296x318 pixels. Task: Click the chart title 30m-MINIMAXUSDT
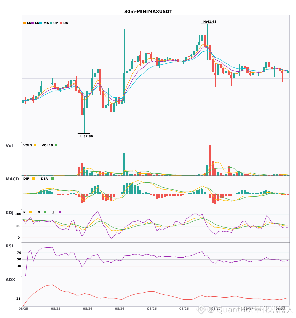pos(148,12)
